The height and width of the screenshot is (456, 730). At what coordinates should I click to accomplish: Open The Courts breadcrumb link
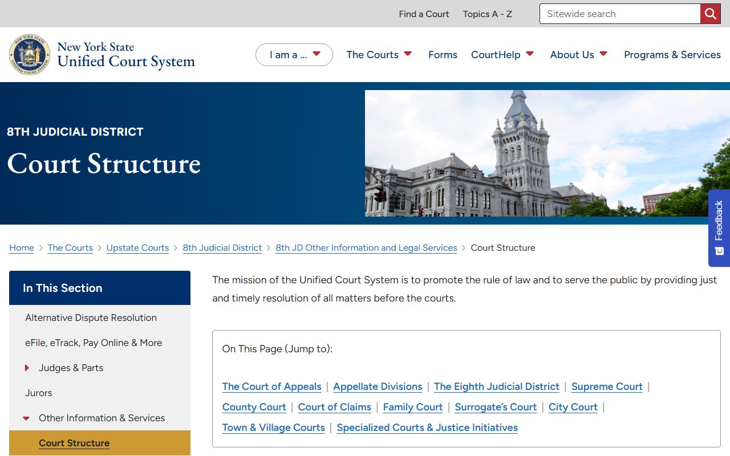[x=70, y=248]
